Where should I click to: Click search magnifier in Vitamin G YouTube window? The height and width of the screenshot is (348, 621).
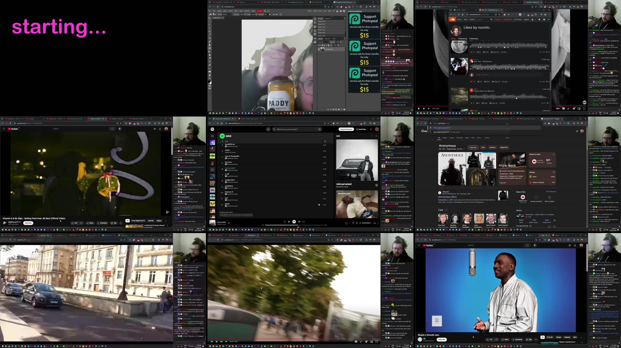[113, 129]
